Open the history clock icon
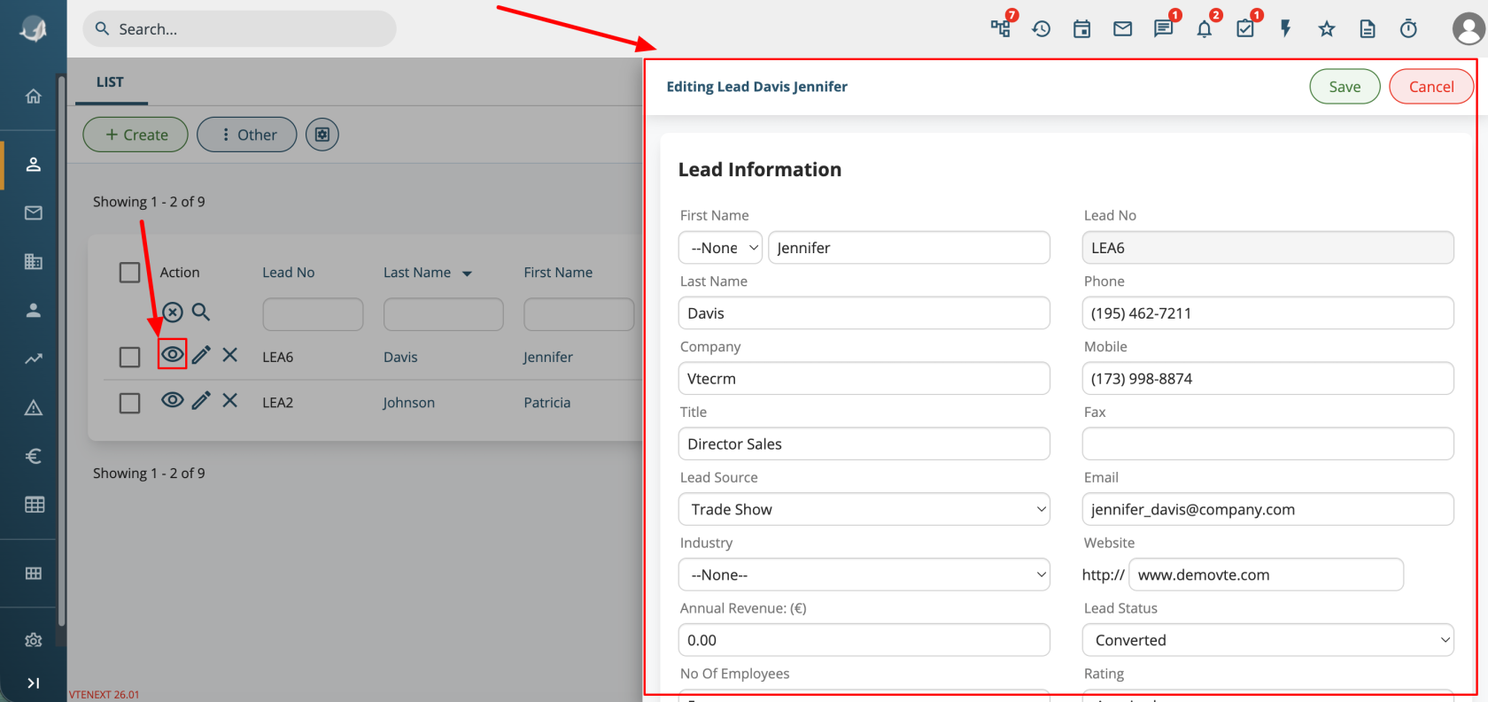The image size is (1488, 702). click(1042, 29)
